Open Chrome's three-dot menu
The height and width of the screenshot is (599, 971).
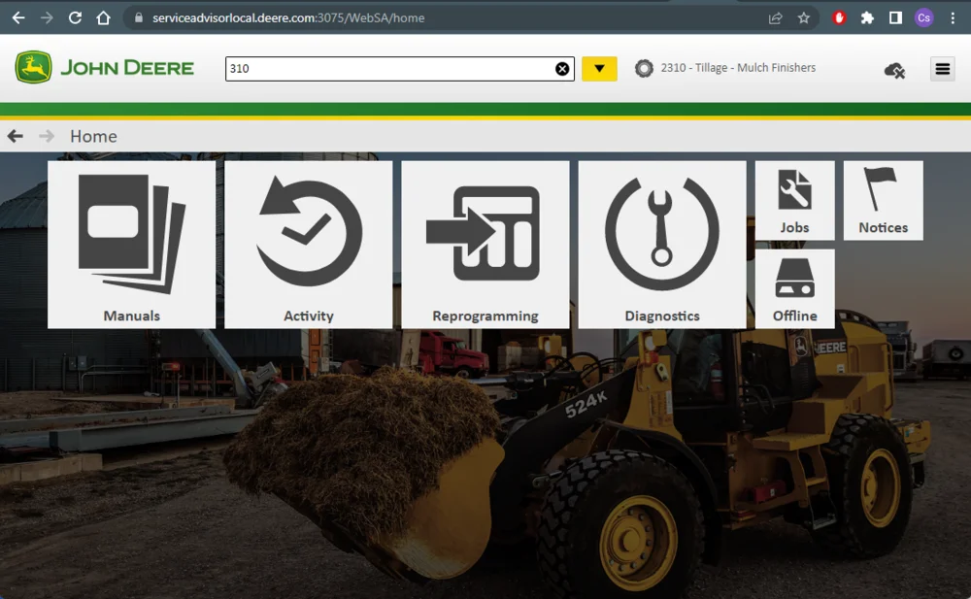click(x=953, y=17)
